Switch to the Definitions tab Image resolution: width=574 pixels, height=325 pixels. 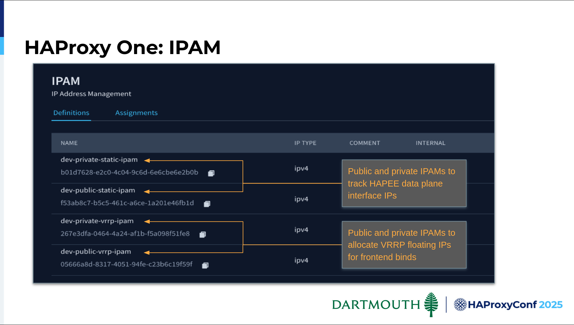pyautogui.click(x=71, y=113)
